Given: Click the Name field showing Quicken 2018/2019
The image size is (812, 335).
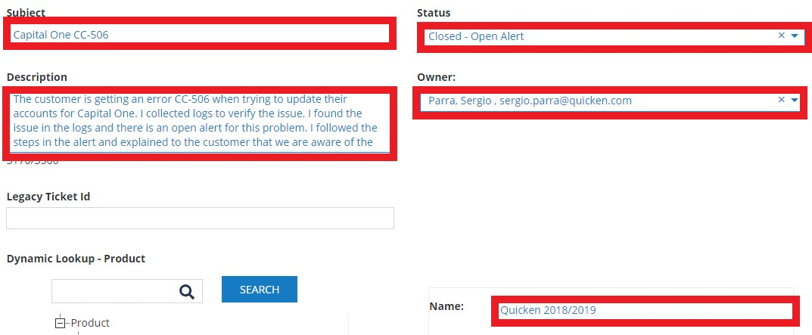Looking at the screenshot, I should click(643, 310).
